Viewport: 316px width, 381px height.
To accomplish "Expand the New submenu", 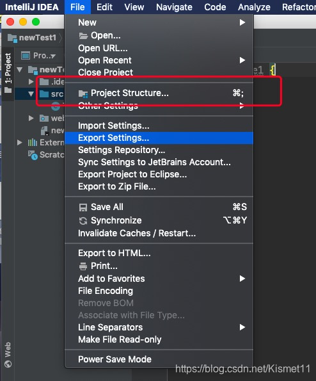I will point(159,22).
